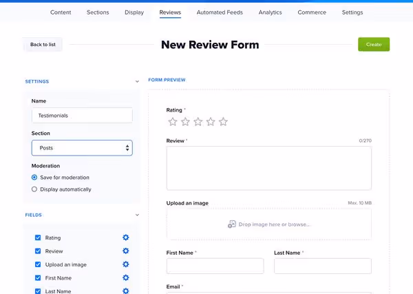The image size is (413, 294).
Task: Open First Name field settings gear
Action: pyautogui.click(x=126, y=277)
